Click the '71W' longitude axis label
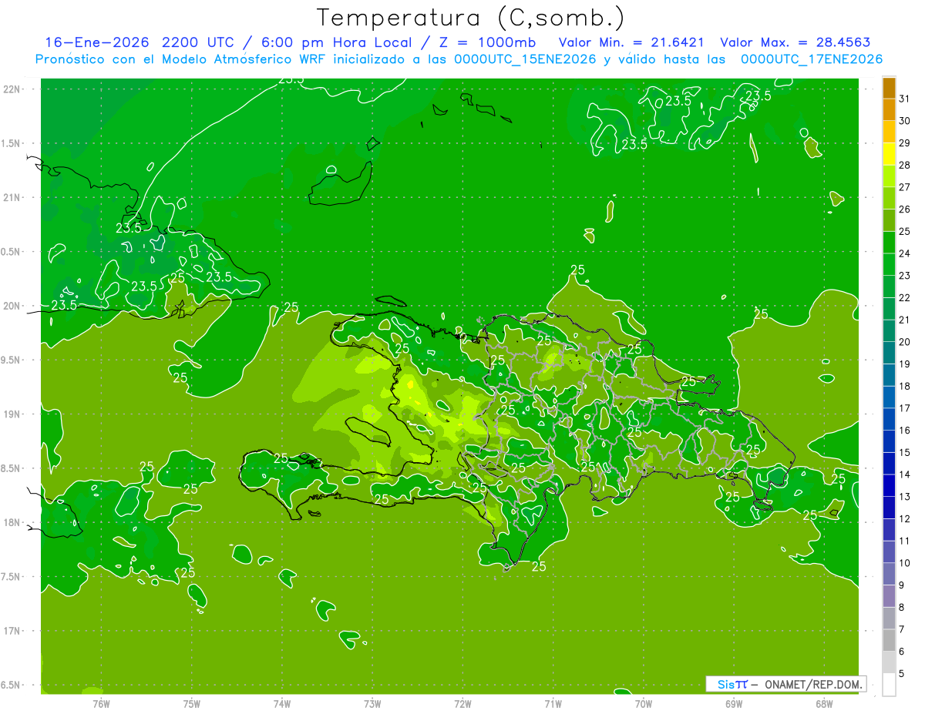 pos(553,703)
